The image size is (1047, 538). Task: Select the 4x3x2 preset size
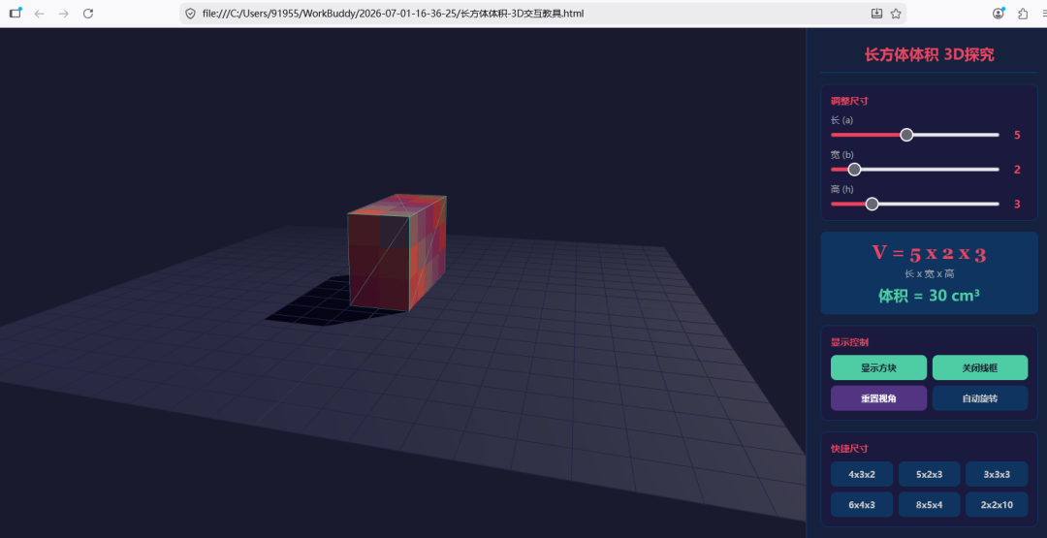pyautogui.click(x=862, y=475)
